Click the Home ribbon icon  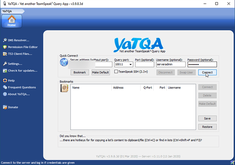12,21
